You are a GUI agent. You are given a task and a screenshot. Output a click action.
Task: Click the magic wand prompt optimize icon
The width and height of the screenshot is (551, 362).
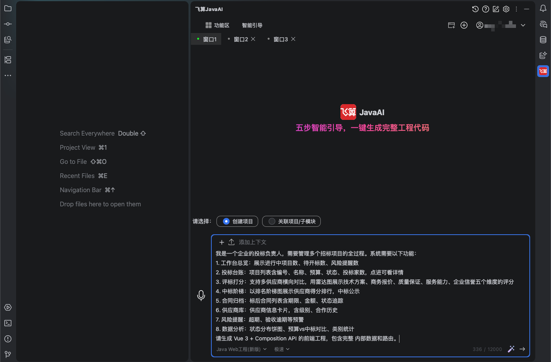tap(511, 349)
